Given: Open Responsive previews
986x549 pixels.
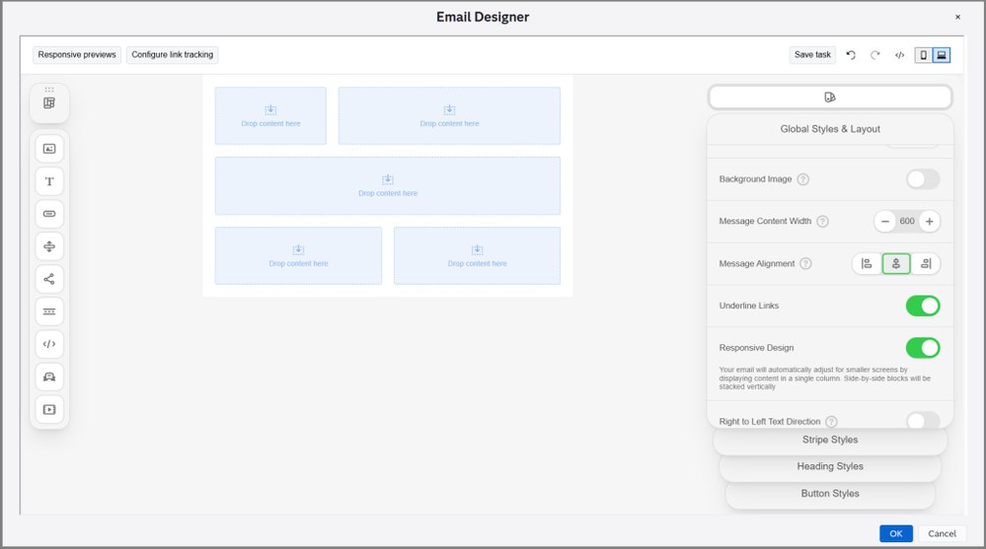Looking at the screenshot, I should (77, 54).
